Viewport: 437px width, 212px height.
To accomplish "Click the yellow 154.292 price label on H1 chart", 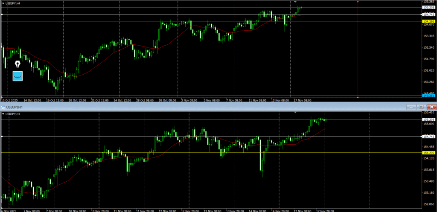I will click(428, 153).
